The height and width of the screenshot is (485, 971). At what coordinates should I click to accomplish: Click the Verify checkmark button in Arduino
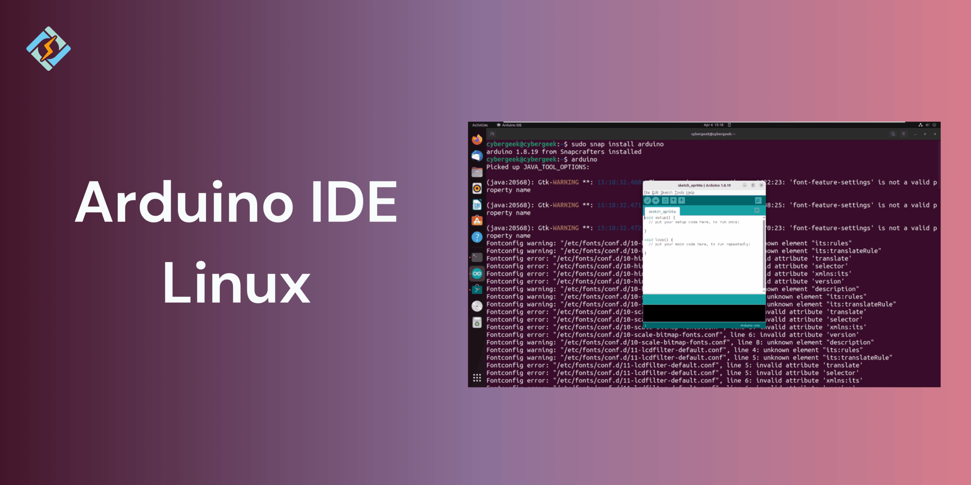(647, 200)
